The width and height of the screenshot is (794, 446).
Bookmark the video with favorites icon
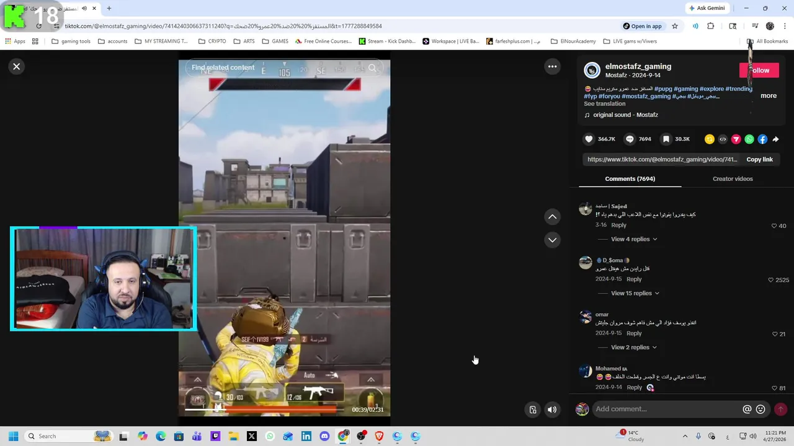click(x=666, y=139)
